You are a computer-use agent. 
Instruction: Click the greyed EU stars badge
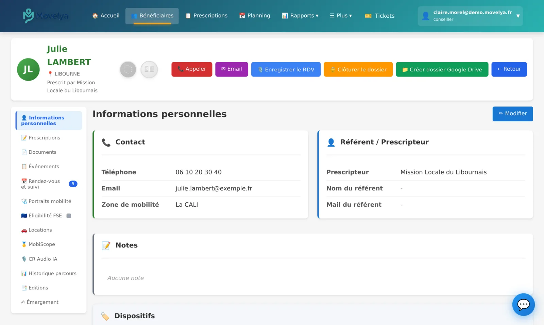(128, 69)
